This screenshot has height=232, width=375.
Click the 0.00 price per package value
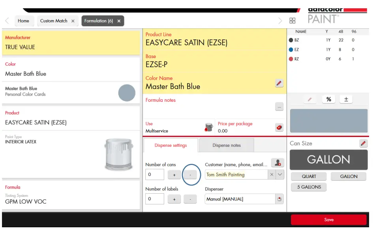coord(223,131)
